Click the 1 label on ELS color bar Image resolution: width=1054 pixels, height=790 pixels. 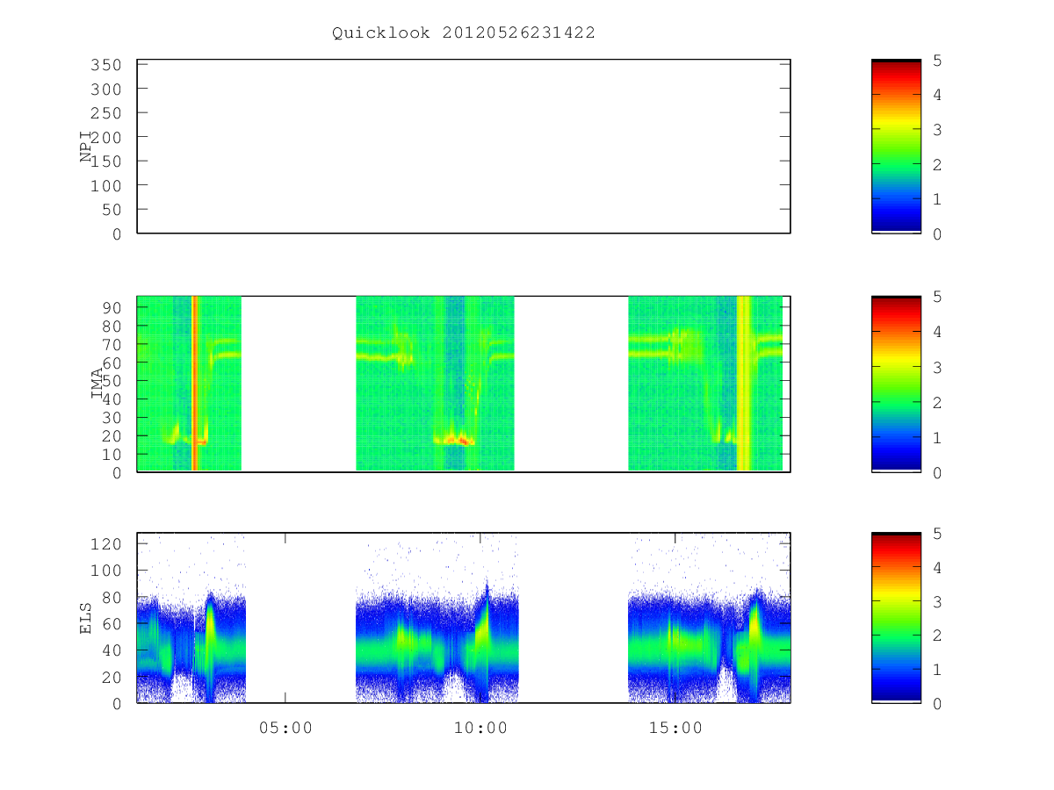[937, 670]
